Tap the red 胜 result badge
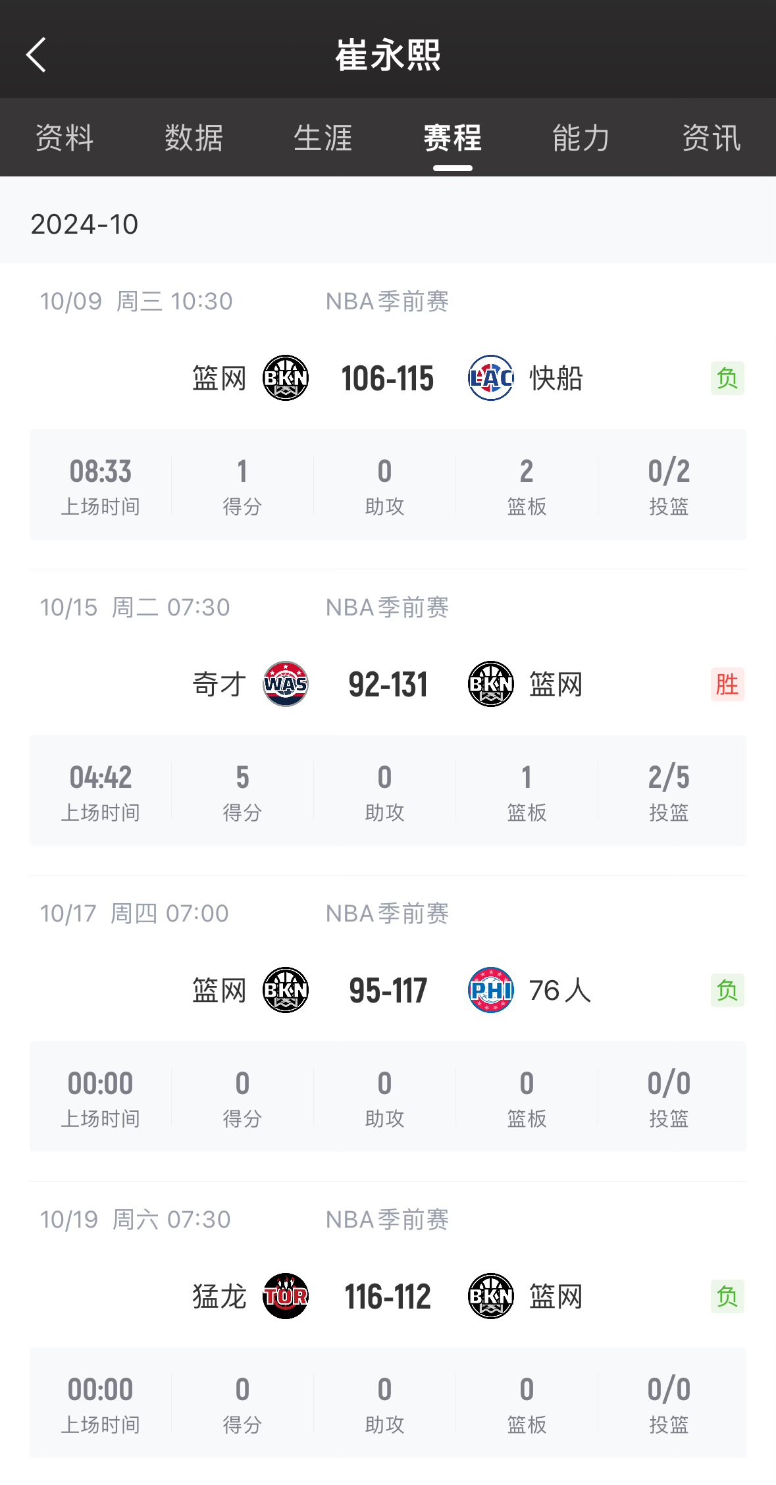Viewport: 776px width, 1485px height. point(727,684)
